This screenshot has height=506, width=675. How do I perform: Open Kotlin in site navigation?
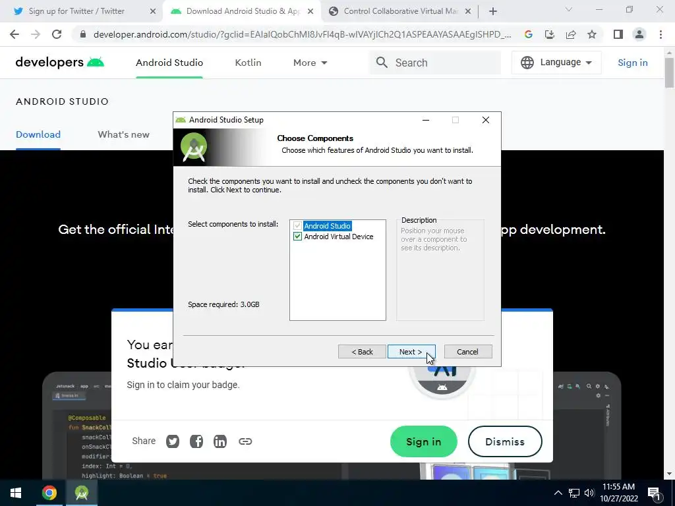click(x=248, y=63)
